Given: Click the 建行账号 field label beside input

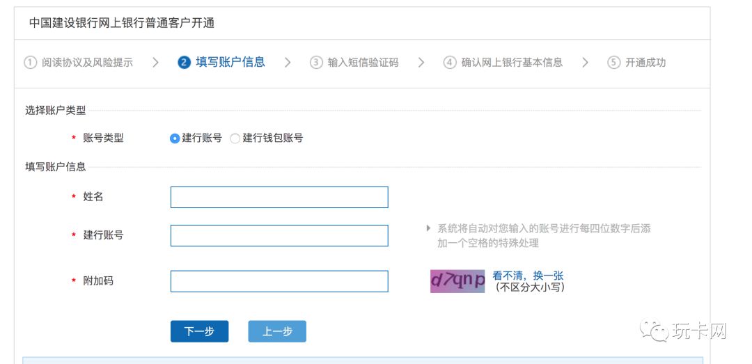Looking at the screenshot, I should [103, 235].
